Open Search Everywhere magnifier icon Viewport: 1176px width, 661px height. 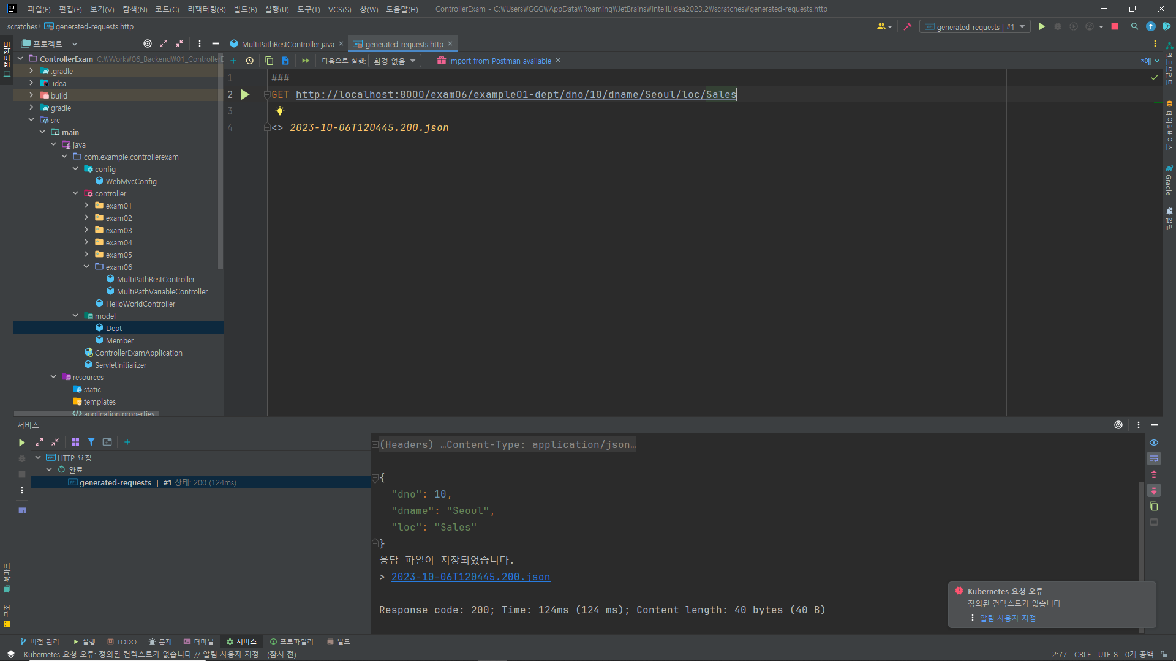click(1134, 26)
